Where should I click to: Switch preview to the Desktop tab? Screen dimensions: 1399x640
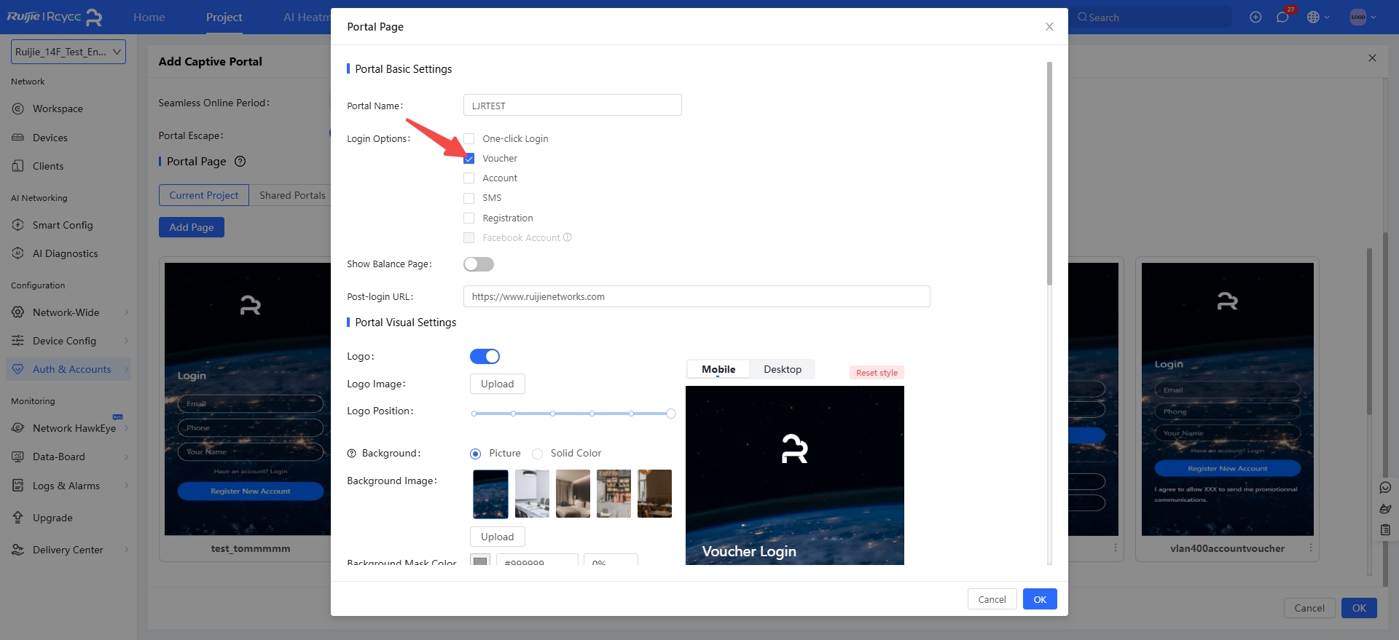(x=782, y=369)
